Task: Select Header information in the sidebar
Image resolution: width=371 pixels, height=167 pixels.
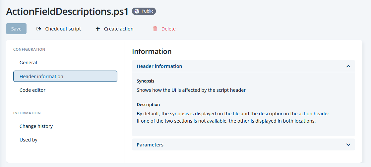Action: 65,76
